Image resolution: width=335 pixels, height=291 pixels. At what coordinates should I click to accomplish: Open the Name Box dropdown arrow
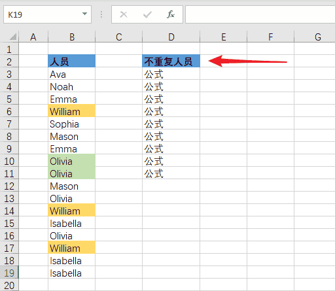point(84,14)
